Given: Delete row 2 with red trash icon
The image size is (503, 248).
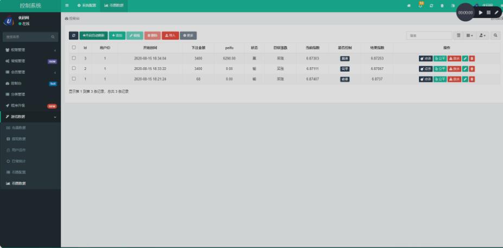Looking at the screenshot, I should [x=472, y=69].
